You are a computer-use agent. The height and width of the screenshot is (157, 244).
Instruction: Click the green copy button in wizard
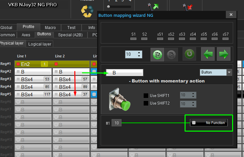(157, 54)
